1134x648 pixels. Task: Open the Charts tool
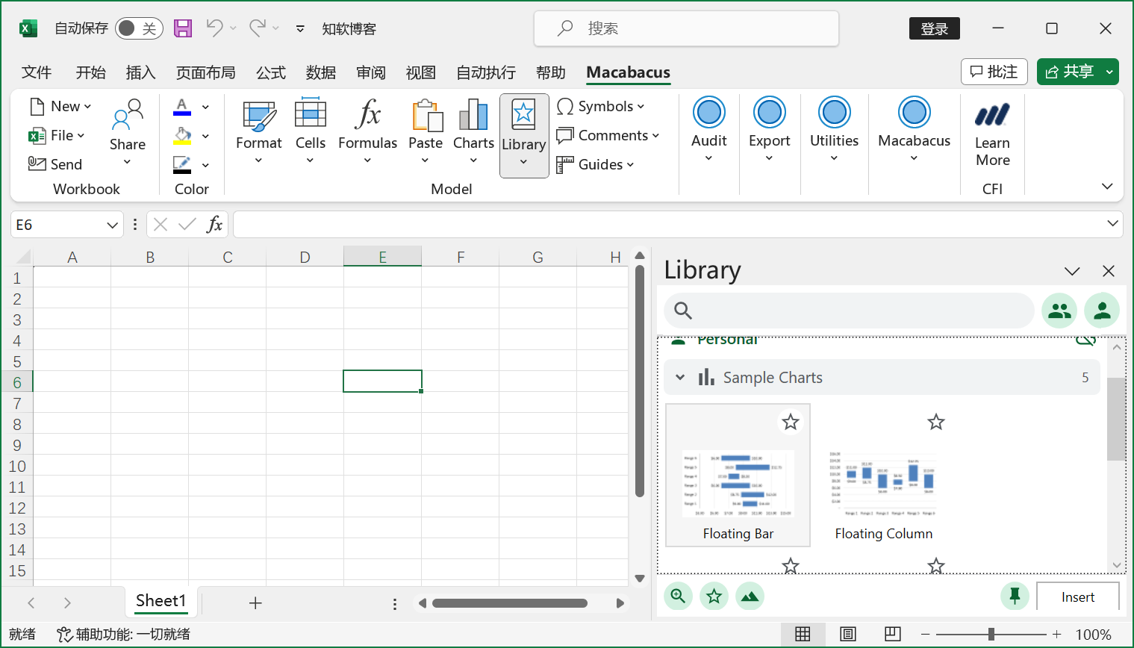tap(474, 132)
